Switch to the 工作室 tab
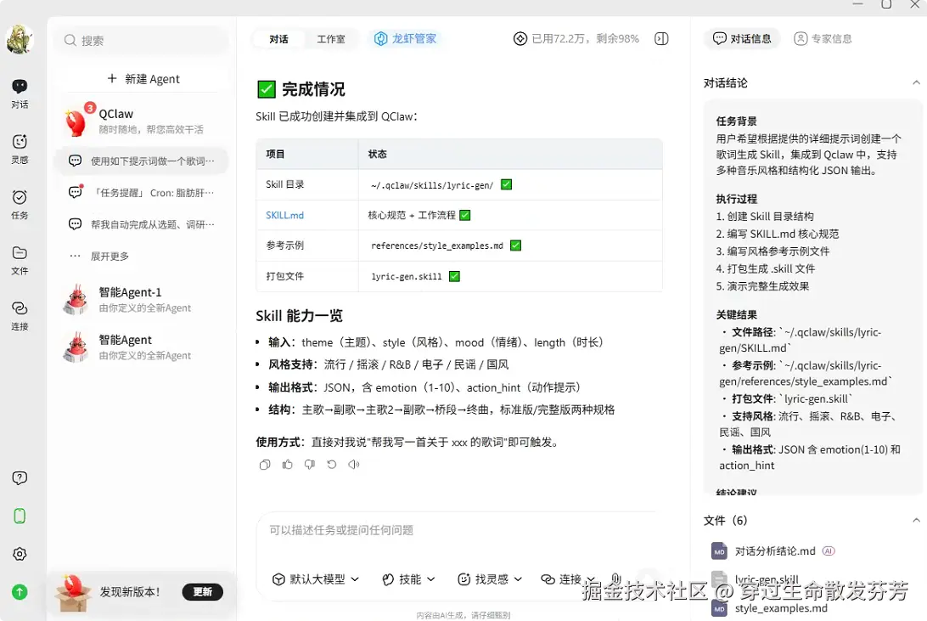 331,39
